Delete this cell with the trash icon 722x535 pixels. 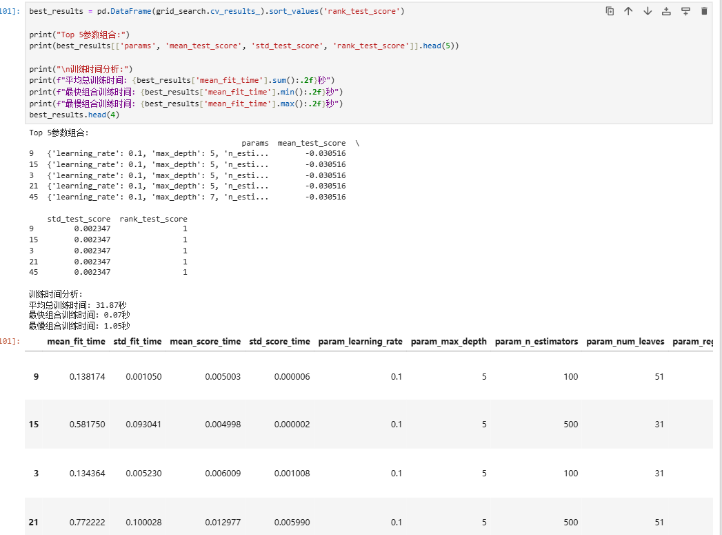click(704, 11)
